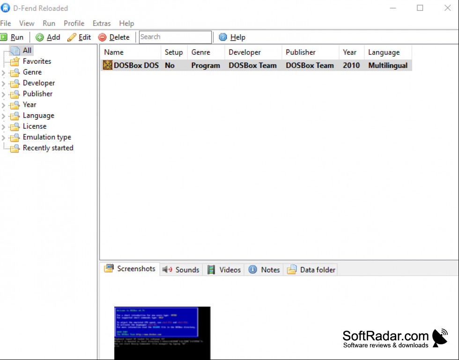The width and height of the screenshot is (459, 360).
Task: Open the Profile menu
Action: (x=74, y=23)
